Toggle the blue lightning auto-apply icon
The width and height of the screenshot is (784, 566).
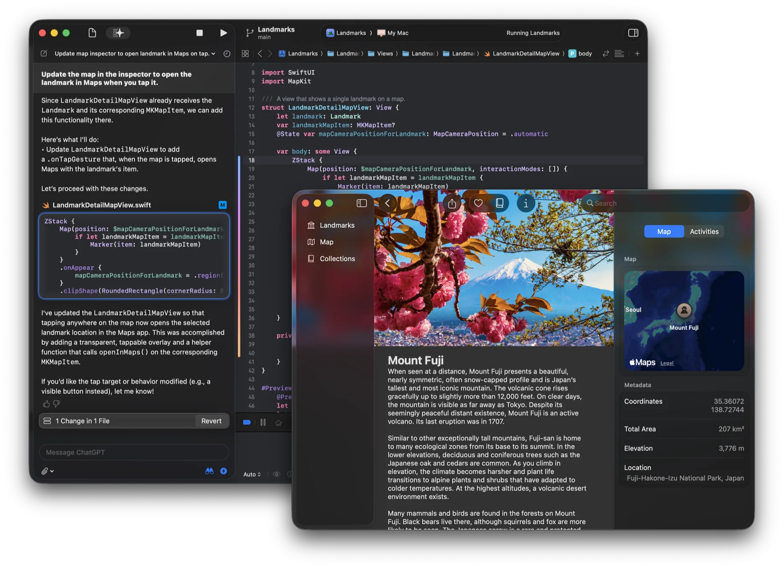(x=223, y=471)
